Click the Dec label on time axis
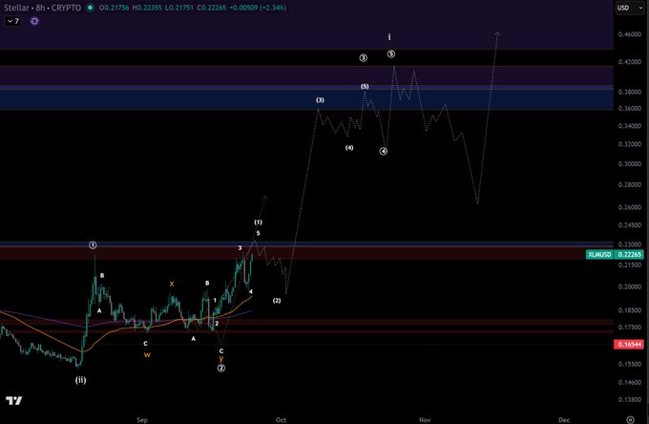 (x=564, y=419)
